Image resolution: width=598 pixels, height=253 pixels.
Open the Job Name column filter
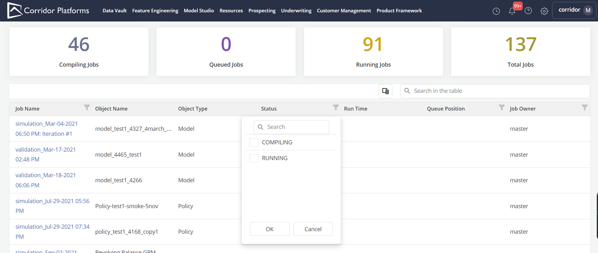coord(87,107)
